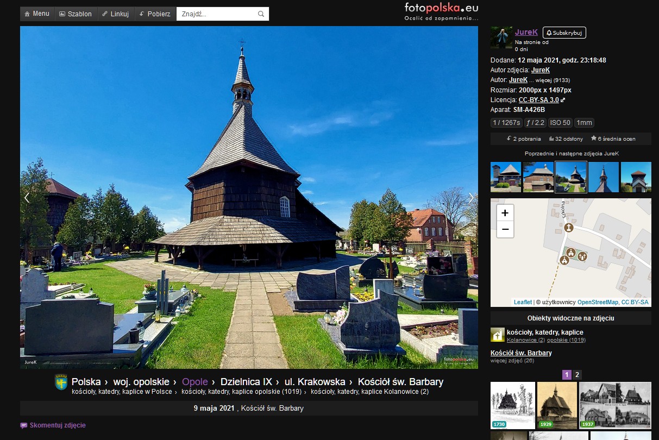Click the search magnifier icon
The image size is (659, 440).
[x=261, y=14]
